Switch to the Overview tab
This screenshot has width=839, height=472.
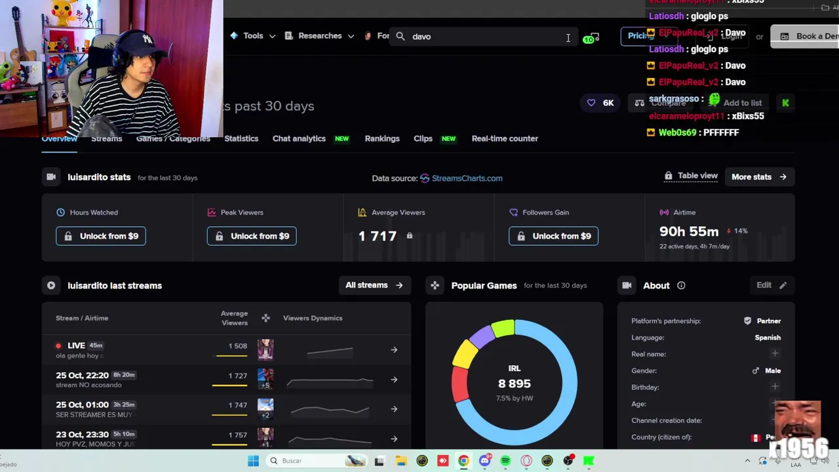point(60,140)
